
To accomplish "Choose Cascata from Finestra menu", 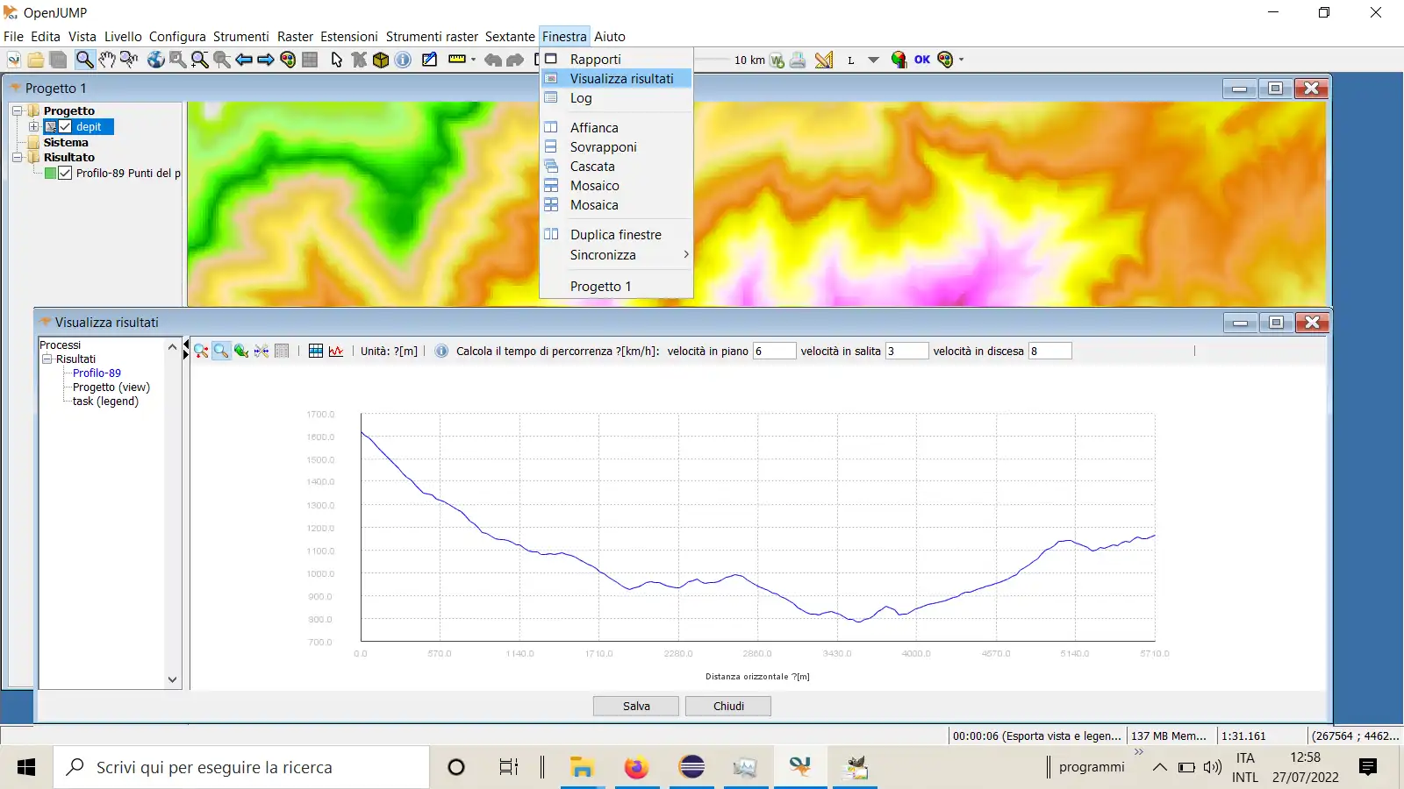I will [x=592, y=167].
